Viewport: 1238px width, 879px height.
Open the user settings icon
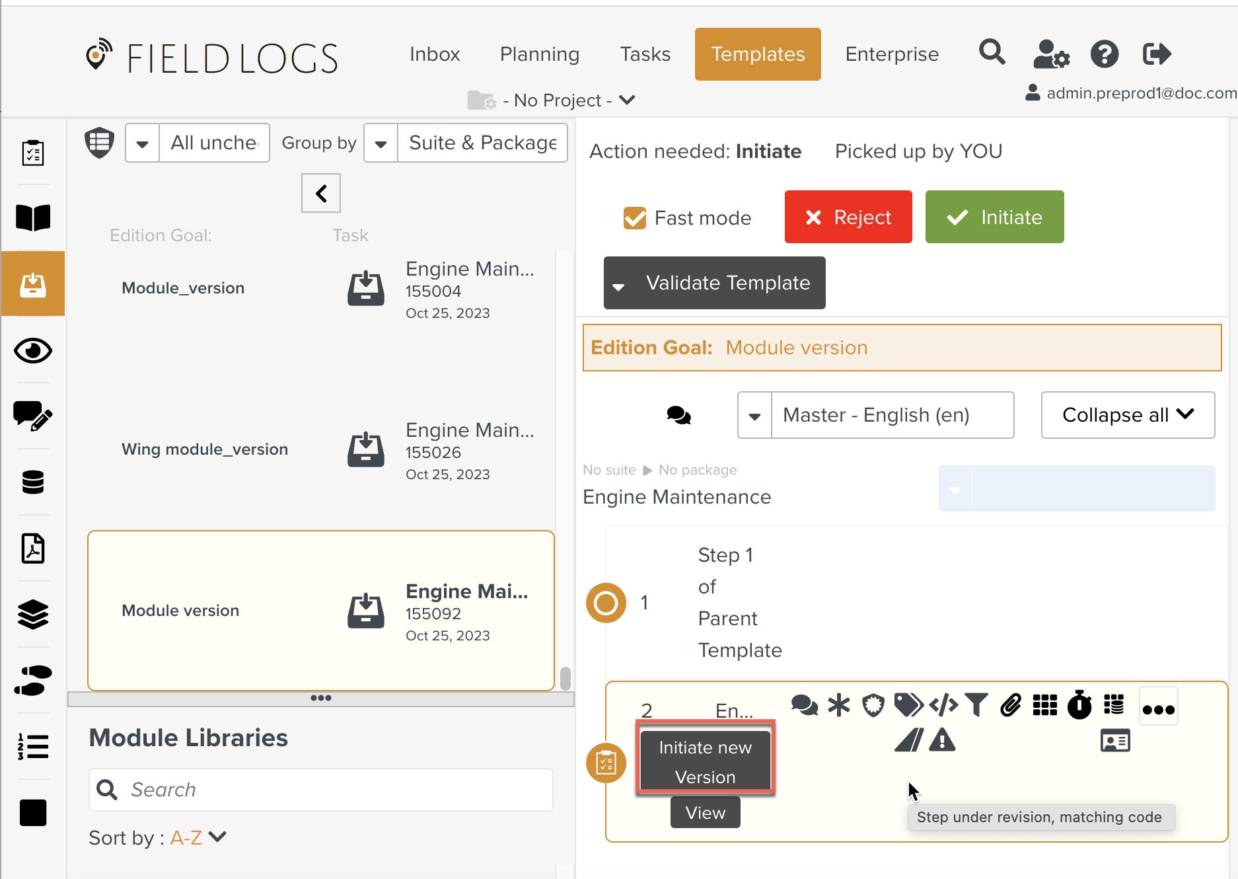coord(1050,54)
